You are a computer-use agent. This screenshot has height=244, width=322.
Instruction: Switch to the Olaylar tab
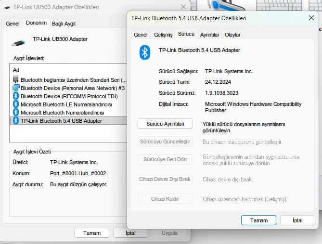click(x=232, y=35)
